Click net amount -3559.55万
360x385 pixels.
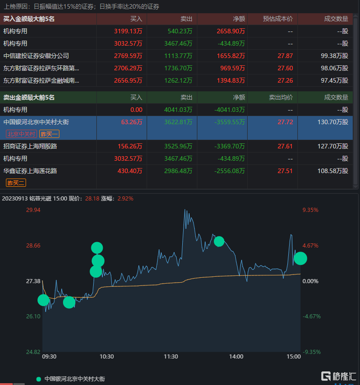(229, 122)
